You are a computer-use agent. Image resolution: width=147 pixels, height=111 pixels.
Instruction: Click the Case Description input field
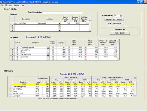(62, 12)
